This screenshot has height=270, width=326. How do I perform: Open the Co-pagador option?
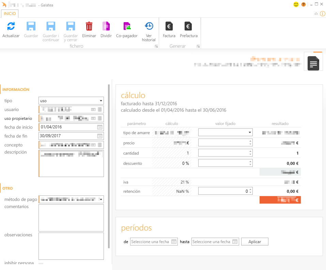127,27
